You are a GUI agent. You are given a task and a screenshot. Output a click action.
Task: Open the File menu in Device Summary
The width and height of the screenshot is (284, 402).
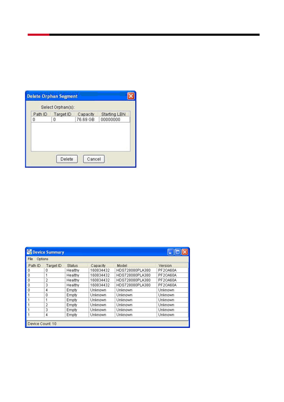coord(30,259)
